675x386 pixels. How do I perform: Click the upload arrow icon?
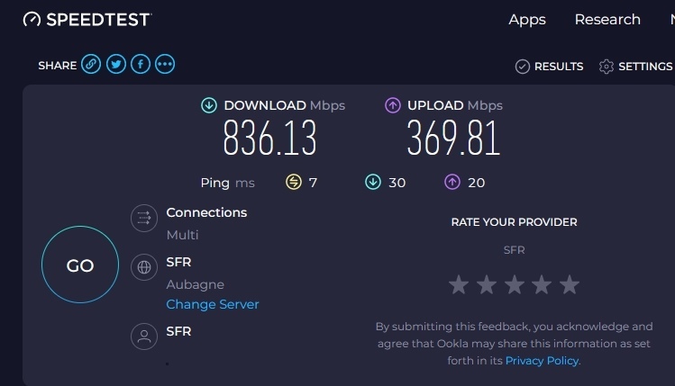[393, 105]
